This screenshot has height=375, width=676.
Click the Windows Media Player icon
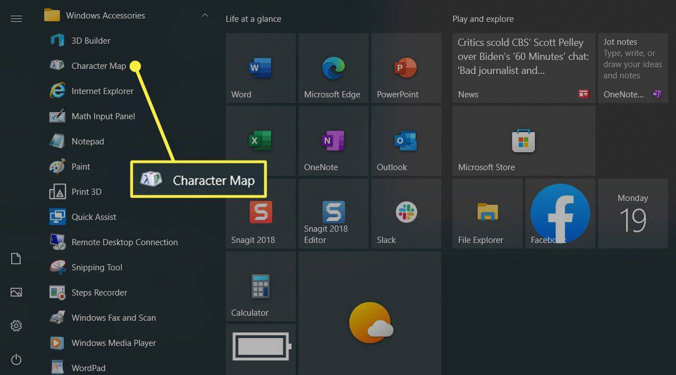58,343
